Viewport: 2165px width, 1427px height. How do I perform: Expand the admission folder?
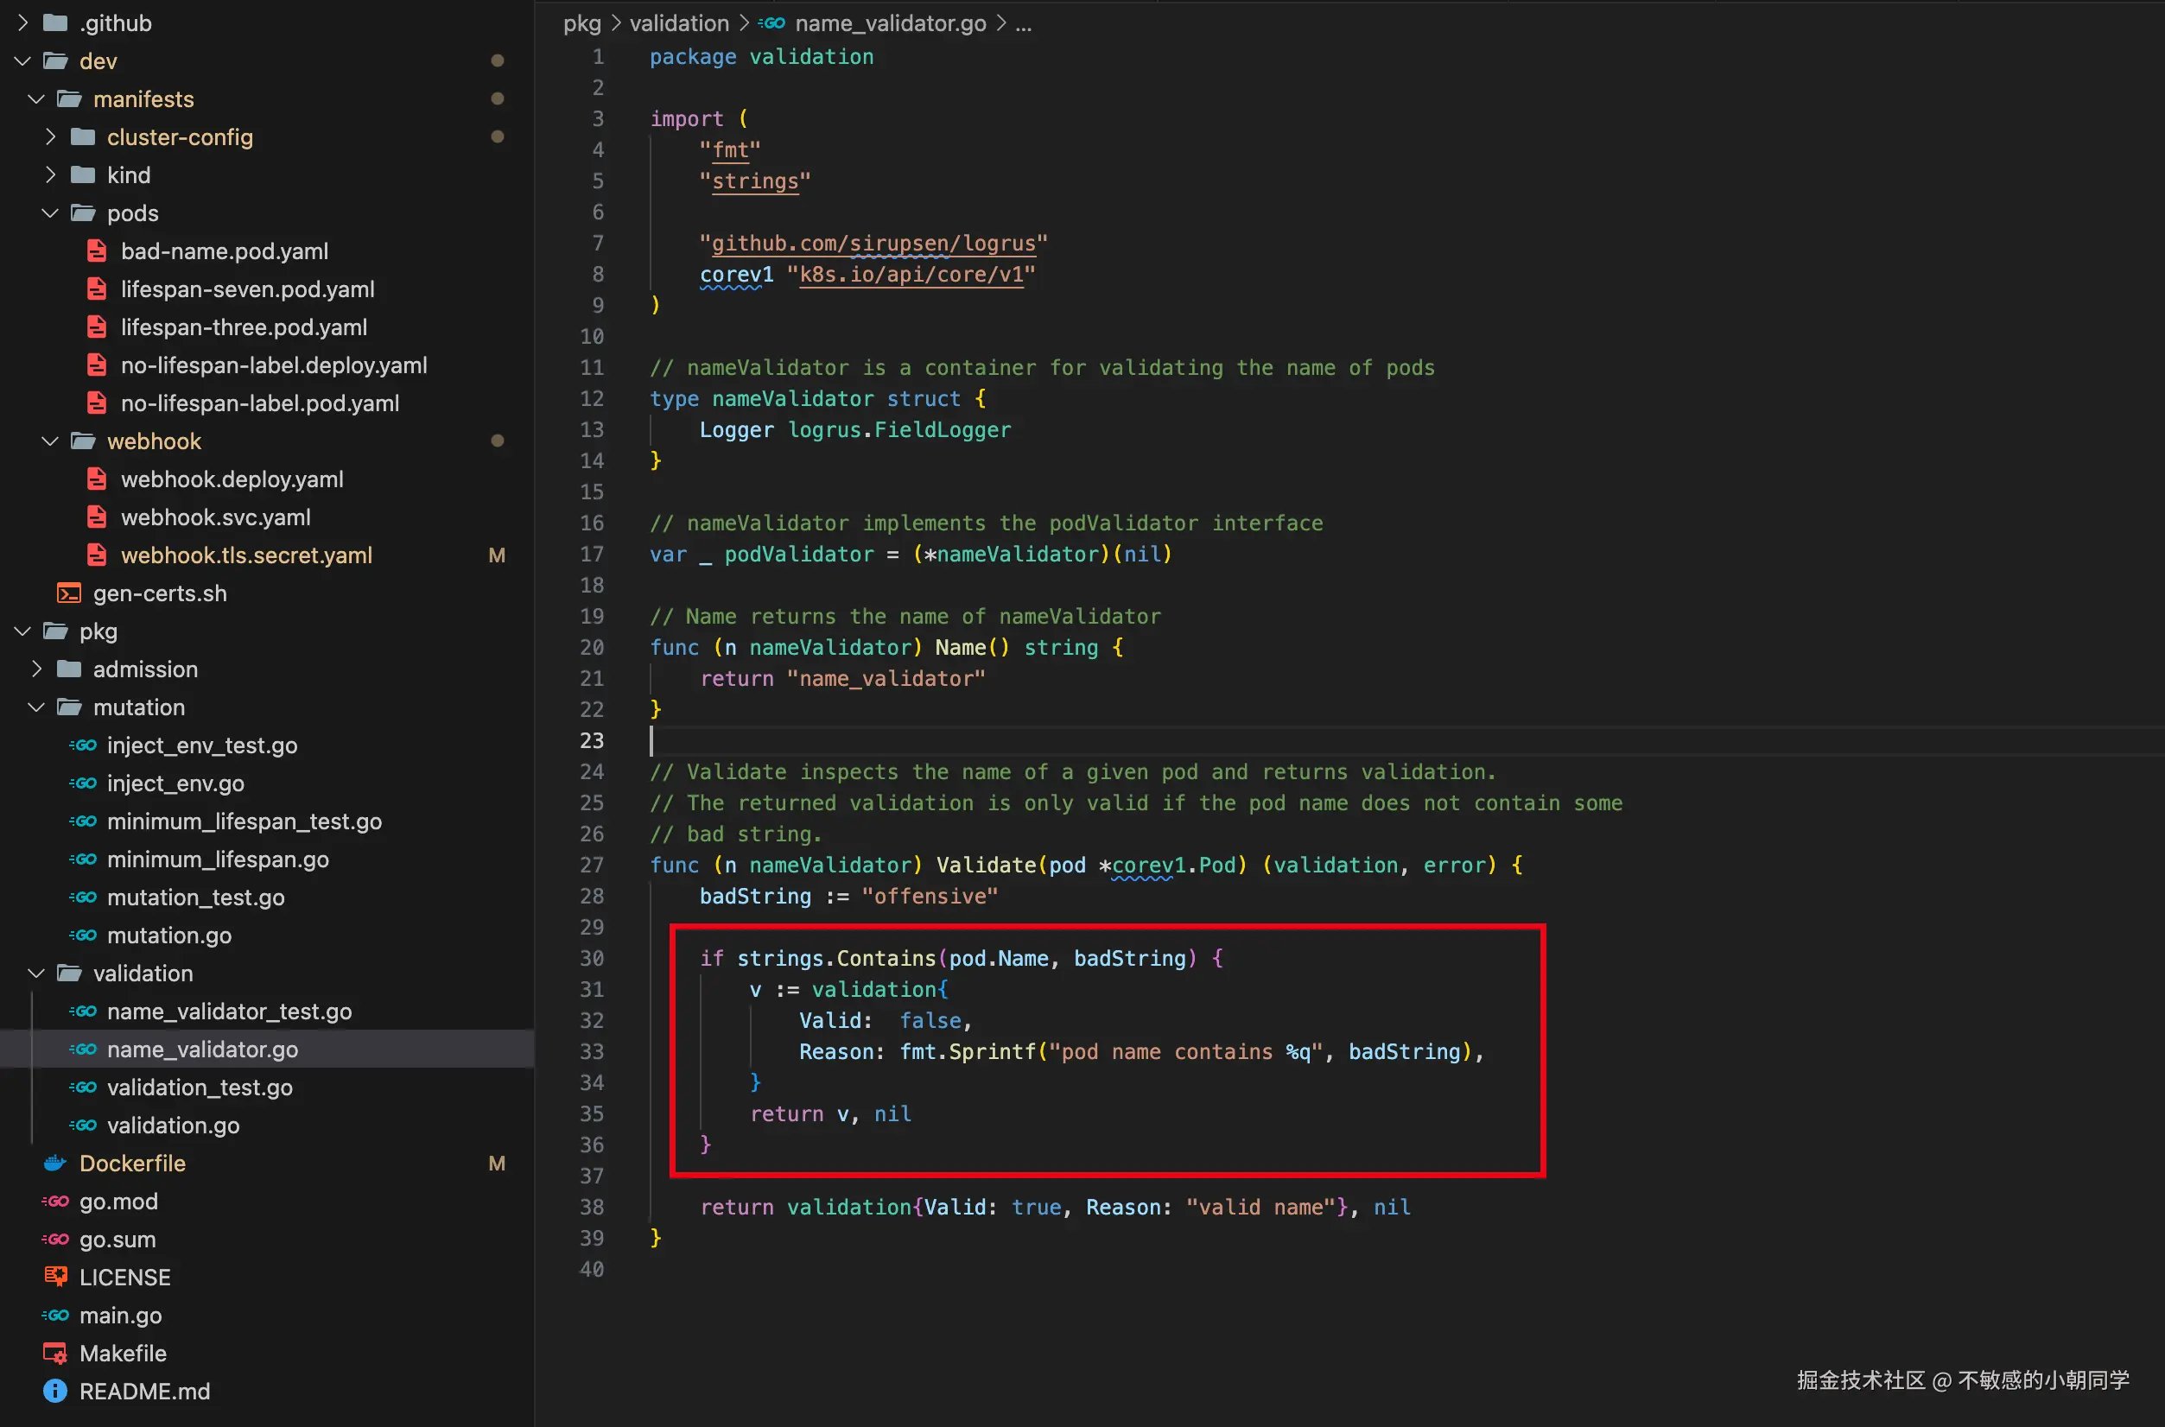click(36, 669)
